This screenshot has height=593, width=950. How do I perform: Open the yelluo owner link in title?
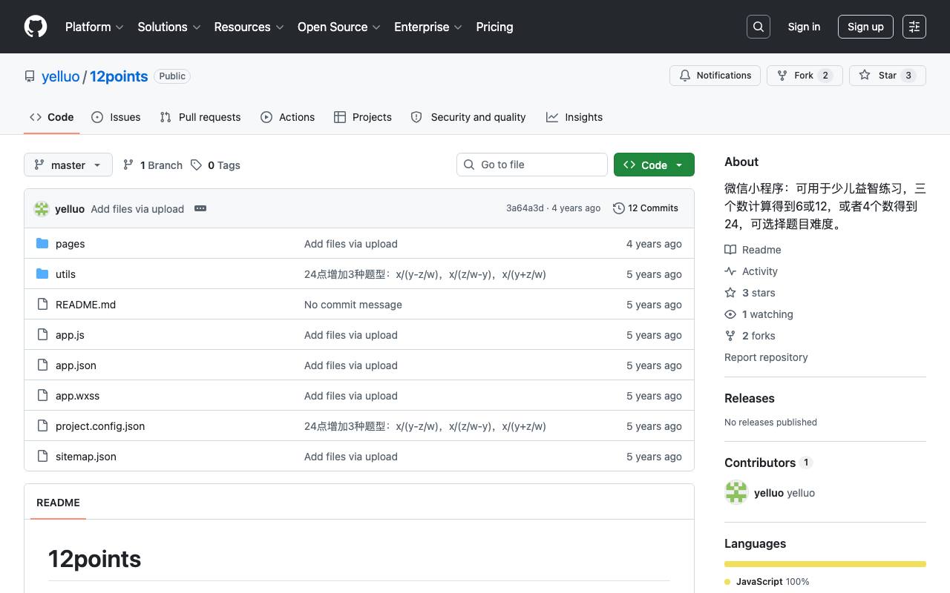(61, 76)
